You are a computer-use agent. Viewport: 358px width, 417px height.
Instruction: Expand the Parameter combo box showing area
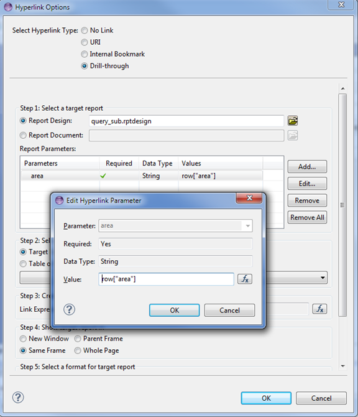(x=247, y=226)
